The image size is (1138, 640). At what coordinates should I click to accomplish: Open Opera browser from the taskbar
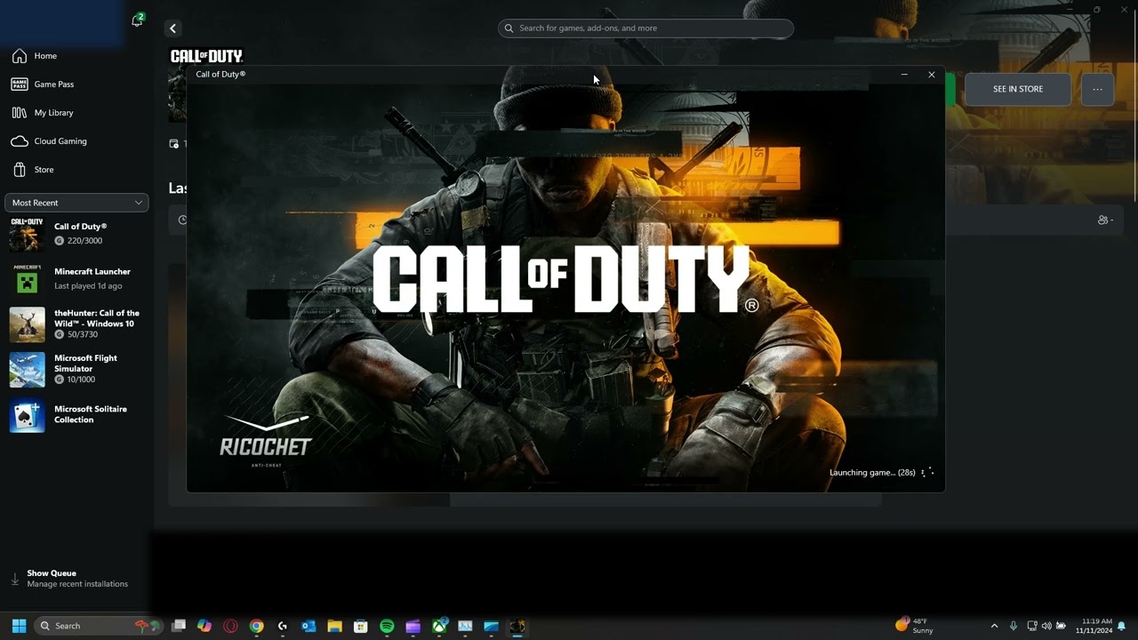[231, 626]
